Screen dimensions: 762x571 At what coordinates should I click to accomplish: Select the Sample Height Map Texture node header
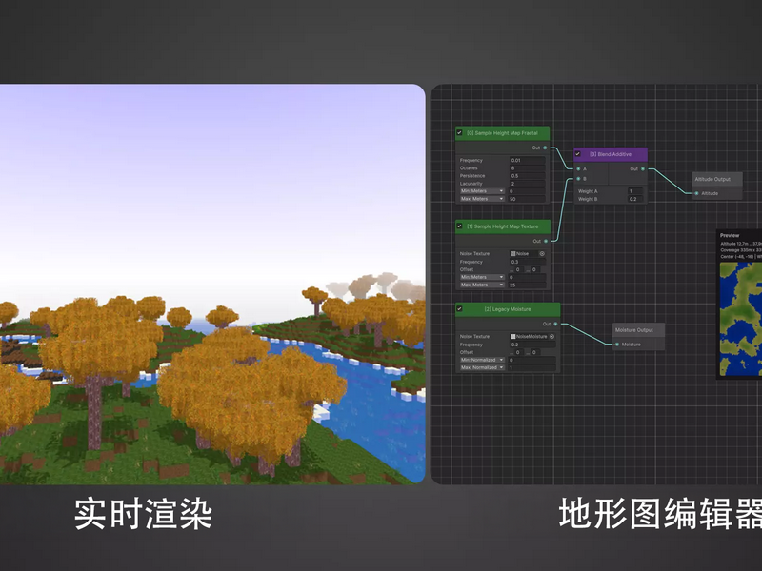pos(503,226)
